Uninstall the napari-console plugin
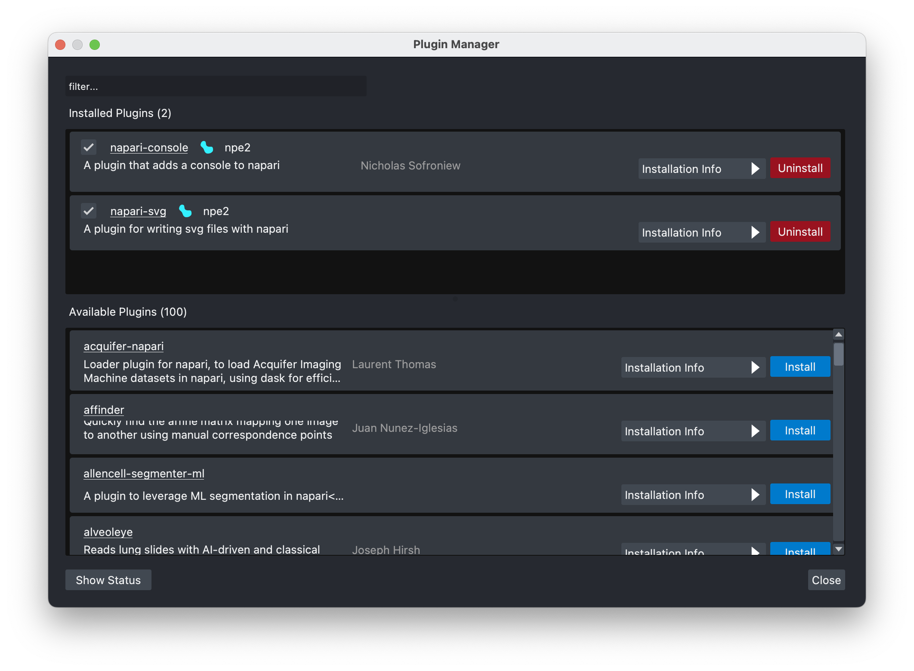 click(800, 168)
